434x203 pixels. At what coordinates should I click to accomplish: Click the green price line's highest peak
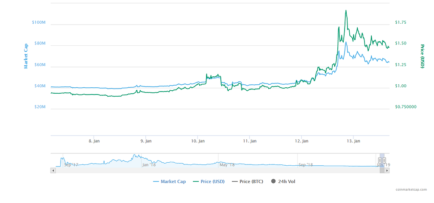click(x=346, y=11)
